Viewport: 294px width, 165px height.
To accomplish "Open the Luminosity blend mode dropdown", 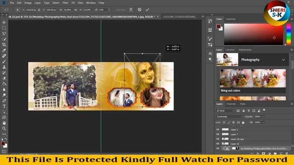I will [x=229, y=116].
